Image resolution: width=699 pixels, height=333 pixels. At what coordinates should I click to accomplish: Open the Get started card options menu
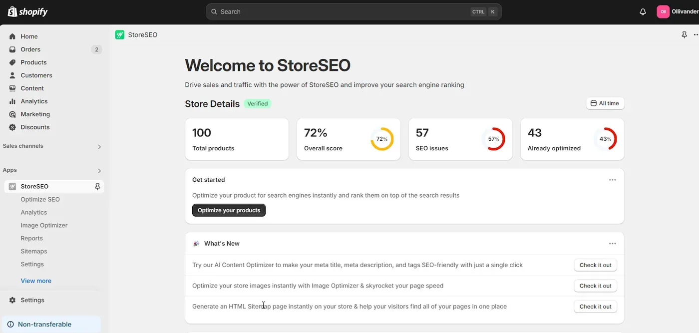(613, 180)
